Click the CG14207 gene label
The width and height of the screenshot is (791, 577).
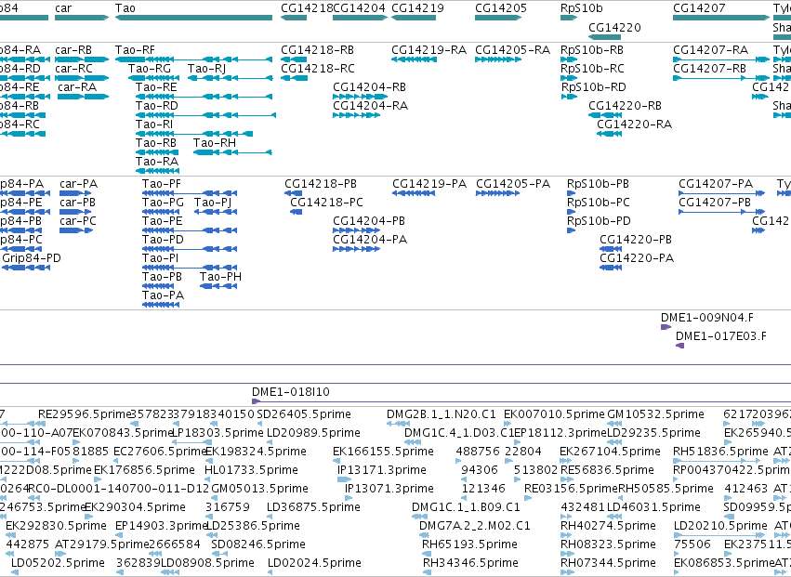pos(699,8)
